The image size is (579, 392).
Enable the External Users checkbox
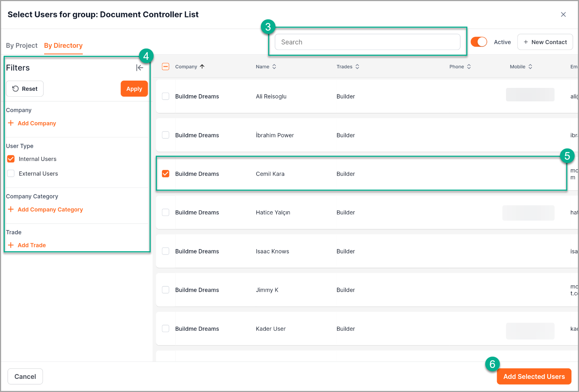point(11,174)
